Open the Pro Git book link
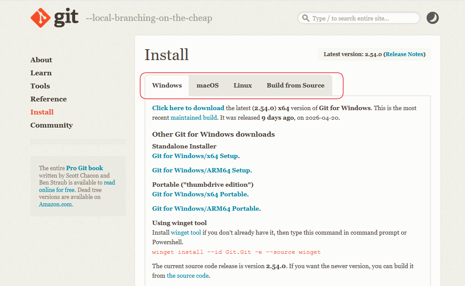465x286 pixels. 85,168
